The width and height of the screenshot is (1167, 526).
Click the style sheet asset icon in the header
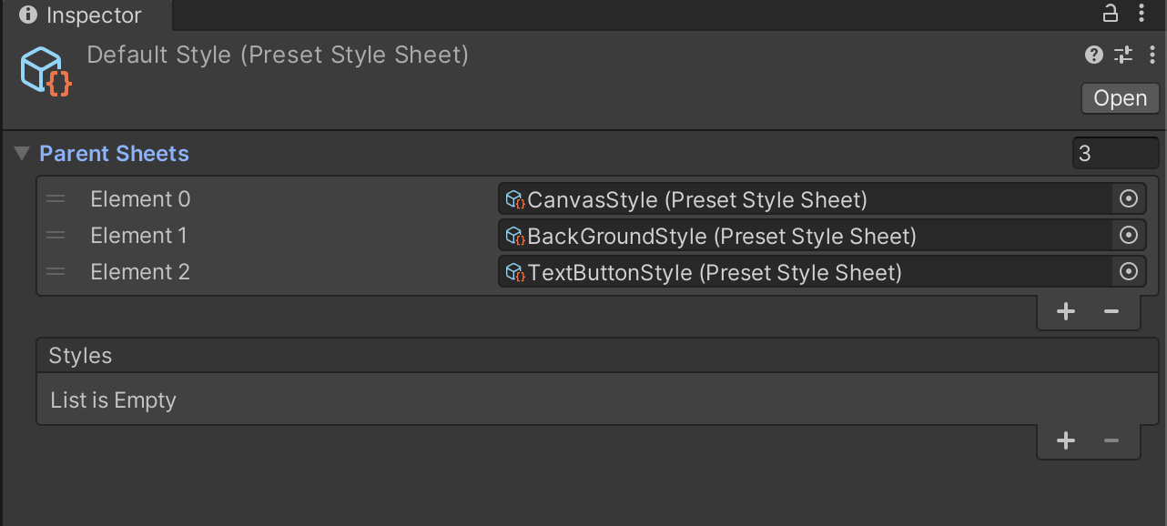44,68
